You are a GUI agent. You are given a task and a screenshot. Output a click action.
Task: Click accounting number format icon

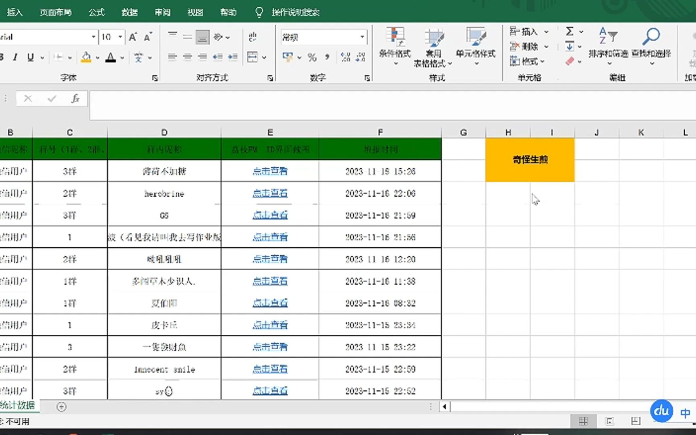pos(288,57)
